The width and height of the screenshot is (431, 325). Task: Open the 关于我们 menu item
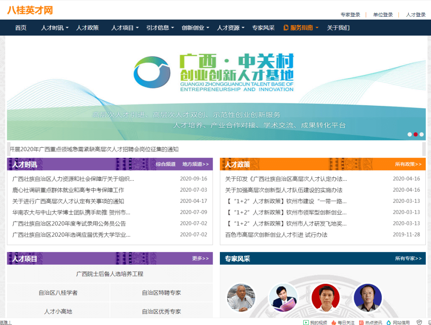coord(338,28)
